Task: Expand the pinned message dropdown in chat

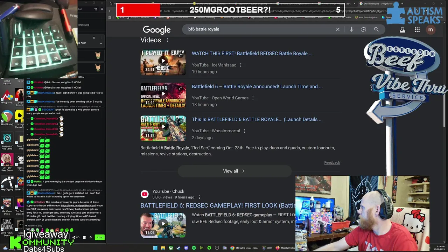Action: 101,44
